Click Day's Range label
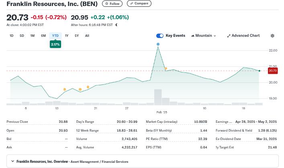284x168 pixels. [x=85, y=122]
